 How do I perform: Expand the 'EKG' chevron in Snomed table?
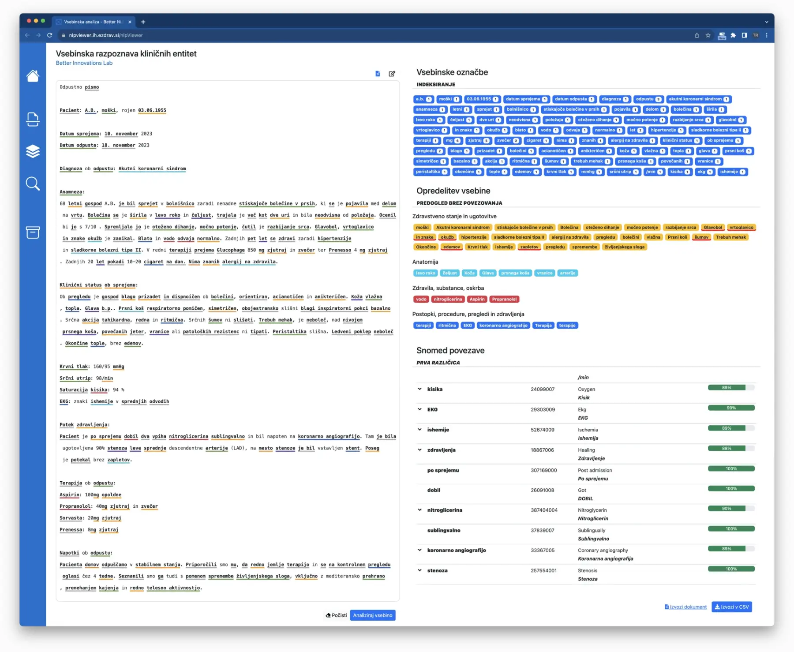coord(419,409)
